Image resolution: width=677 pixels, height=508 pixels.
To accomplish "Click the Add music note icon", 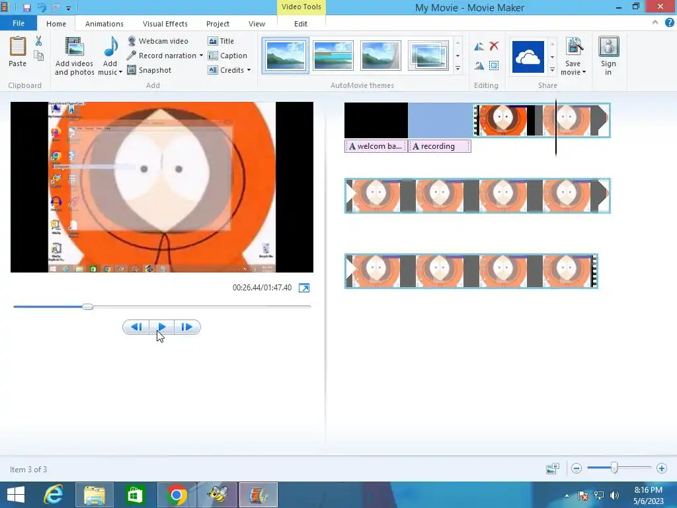I will click(111, 47).
